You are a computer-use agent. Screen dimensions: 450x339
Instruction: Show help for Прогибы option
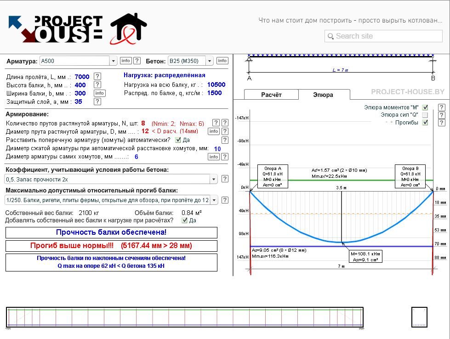[x=441, y=123]
